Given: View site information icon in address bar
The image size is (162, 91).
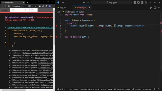Looking at the screenshot, I should (x=13, y=6).
